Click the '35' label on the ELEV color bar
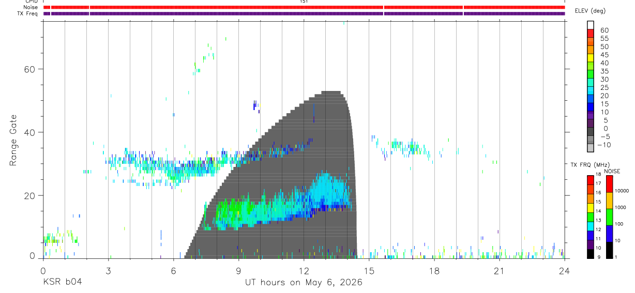Image resolution: width=635 pixels, height=293 pixels. 604,71
